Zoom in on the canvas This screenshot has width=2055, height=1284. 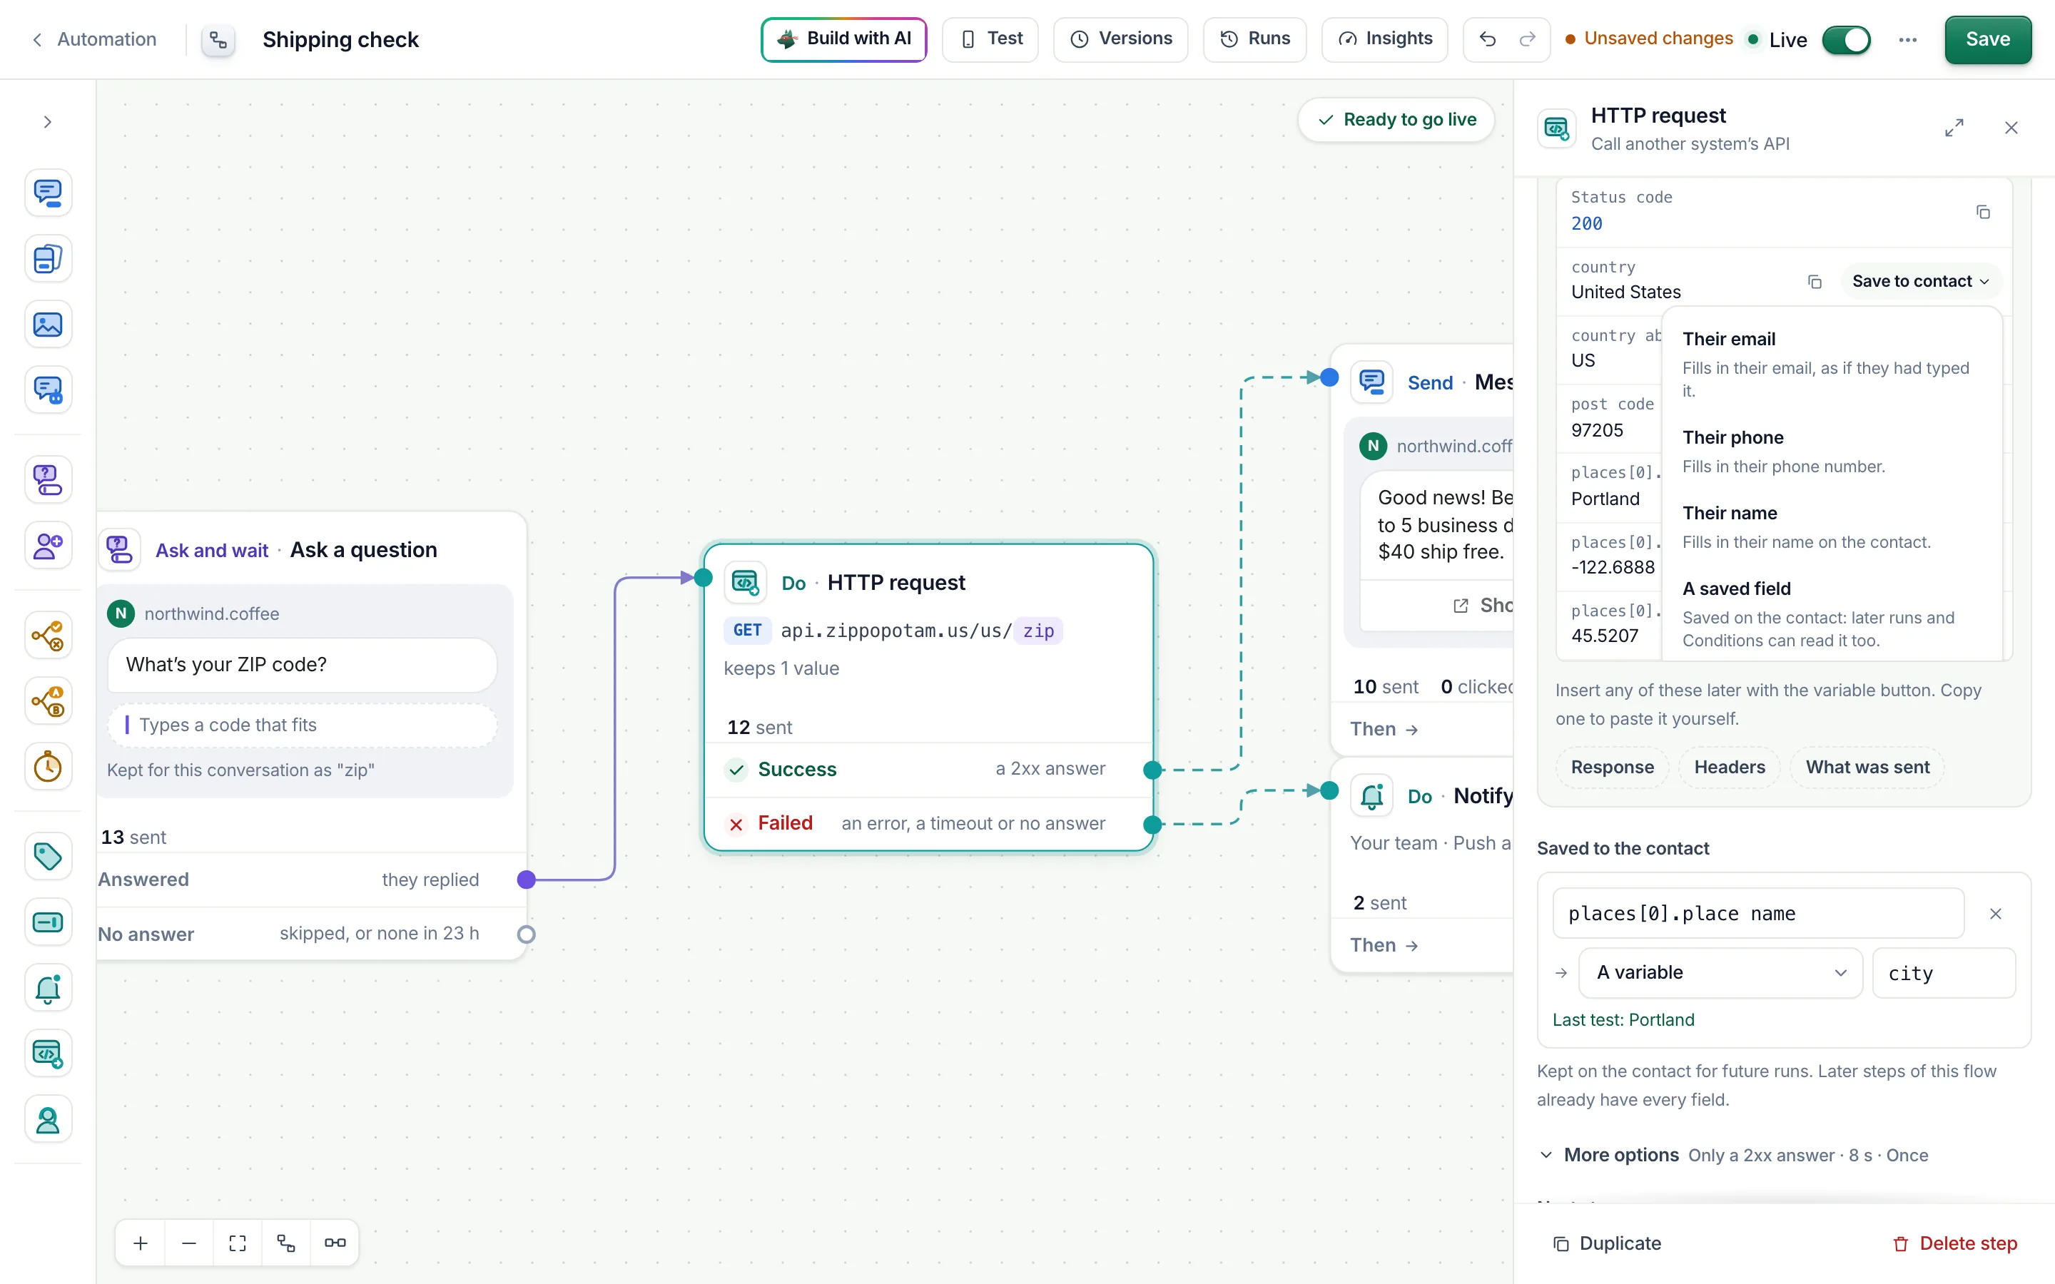pyautogui.click(x=141, y=1243)
